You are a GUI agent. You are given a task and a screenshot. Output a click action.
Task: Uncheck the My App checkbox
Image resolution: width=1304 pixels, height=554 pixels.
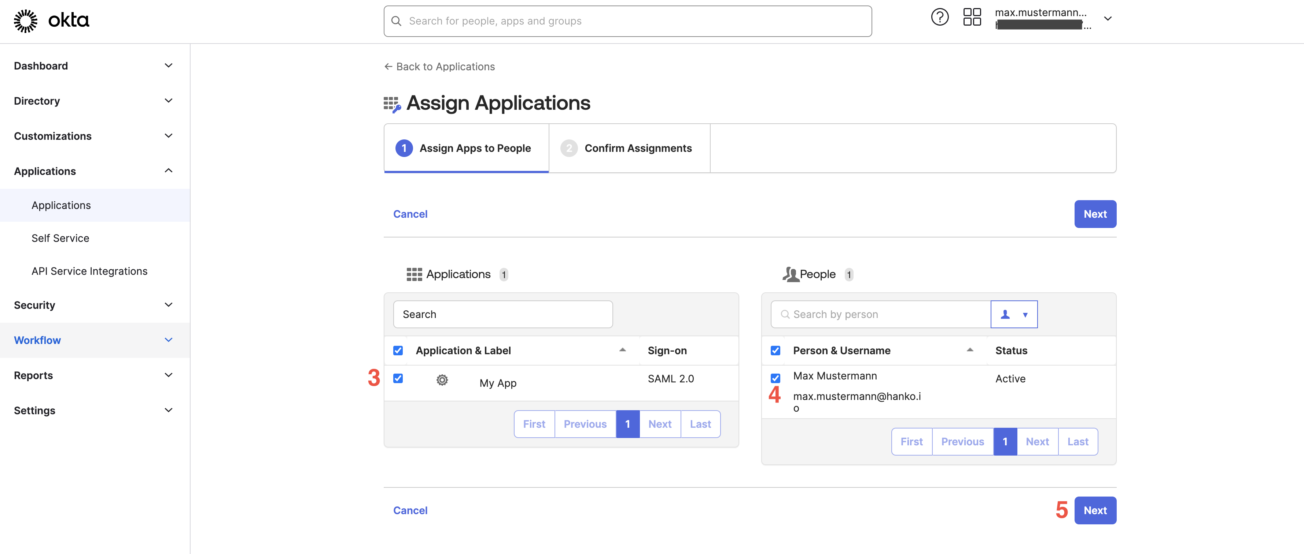pos(398,379)
